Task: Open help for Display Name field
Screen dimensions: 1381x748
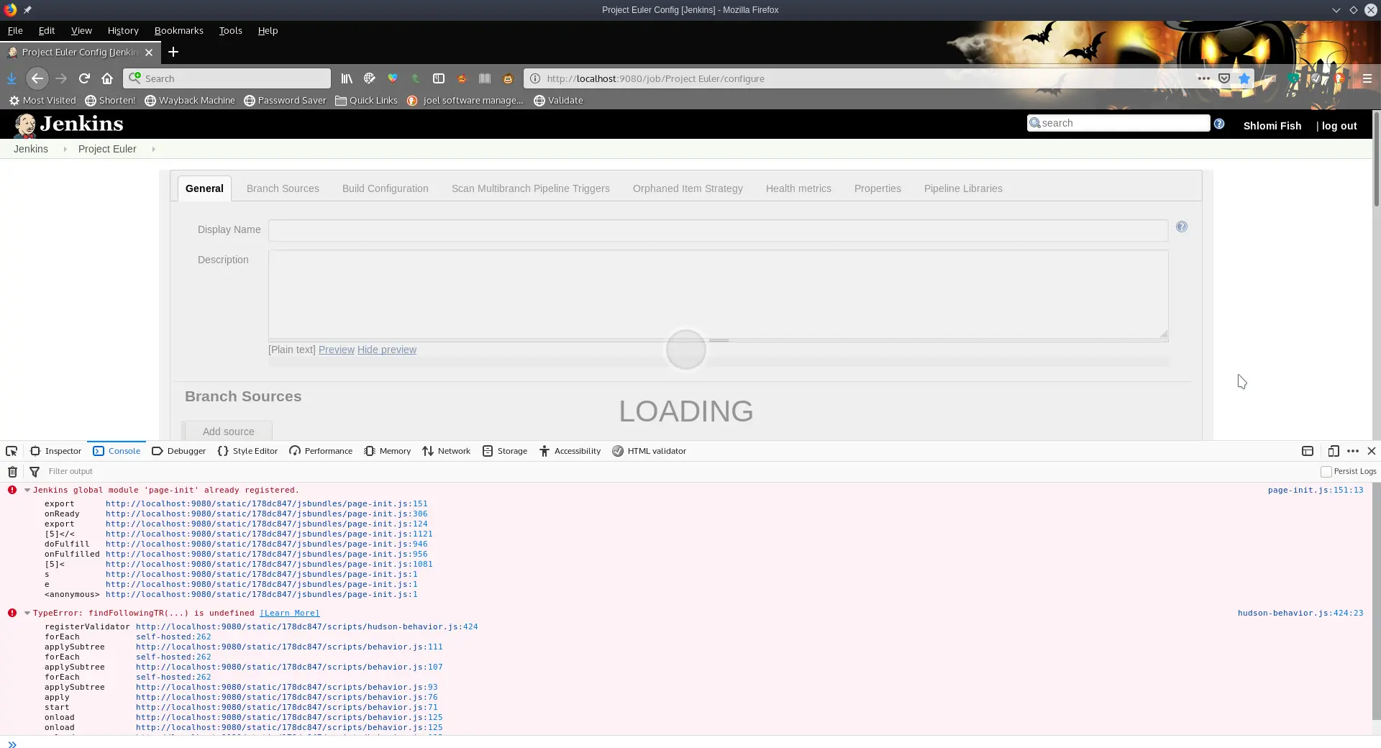Action: [x=1182, y=227]
